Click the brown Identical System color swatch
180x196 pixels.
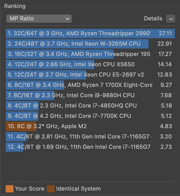pos(51,189)
